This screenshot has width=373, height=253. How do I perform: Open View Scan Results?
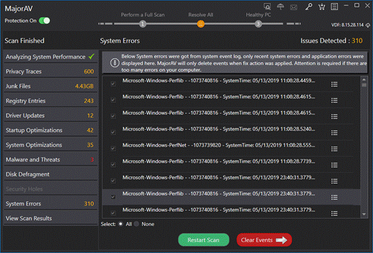point(50,219)
